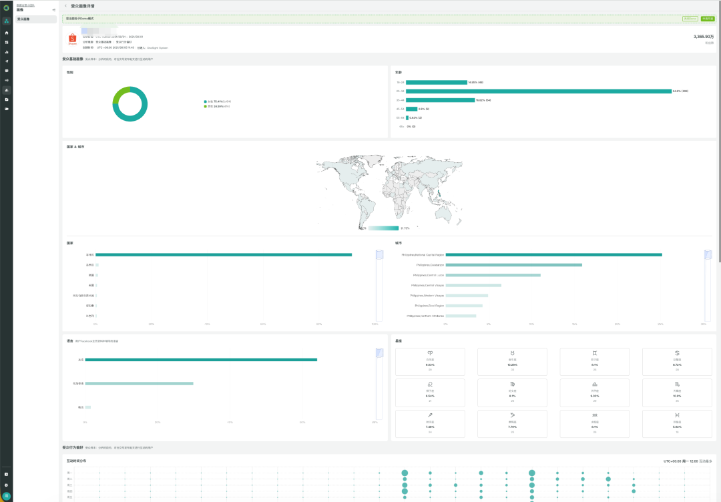This screenshot has height=502, width=721.
Task: Open the Sagittarius zodiac card
Action: pyautogui.click(x=430, y=424)
